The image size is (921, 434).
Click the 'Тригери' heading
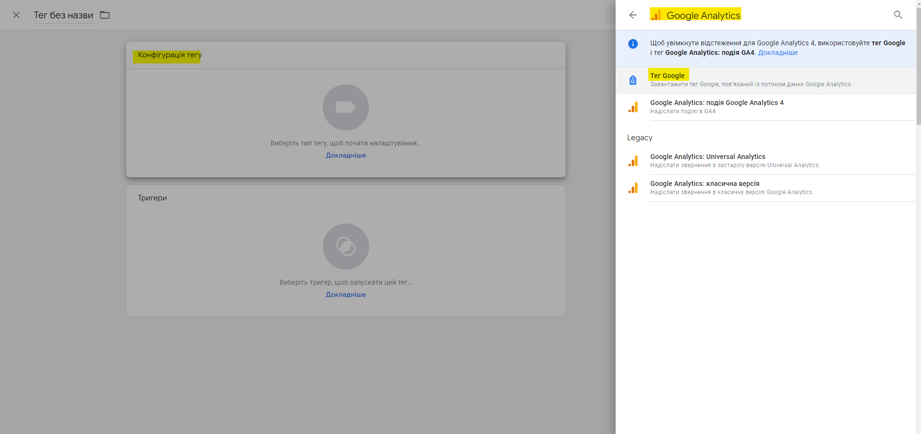click(x=152, y=198)
